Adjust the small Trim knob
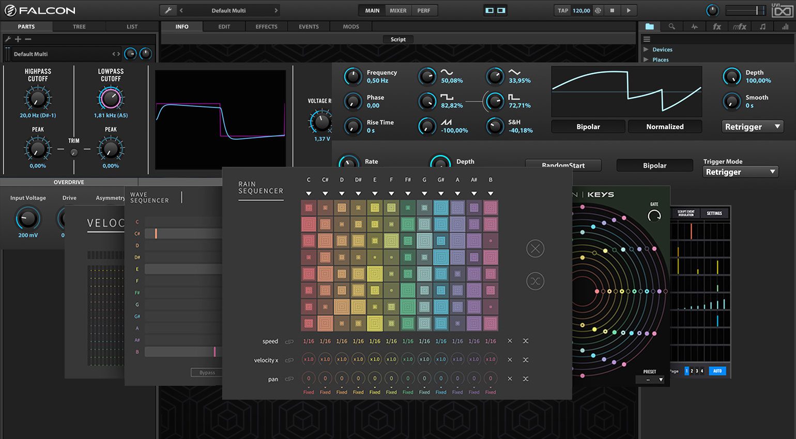 (74, 152)
